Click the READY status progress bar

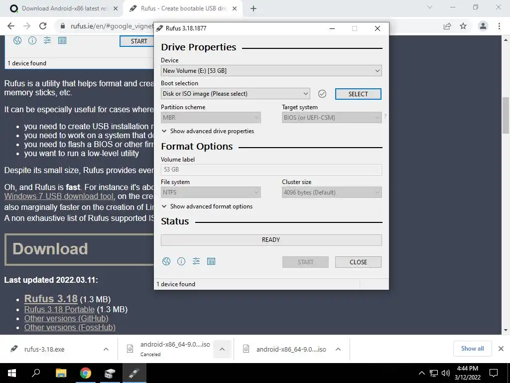271,240
